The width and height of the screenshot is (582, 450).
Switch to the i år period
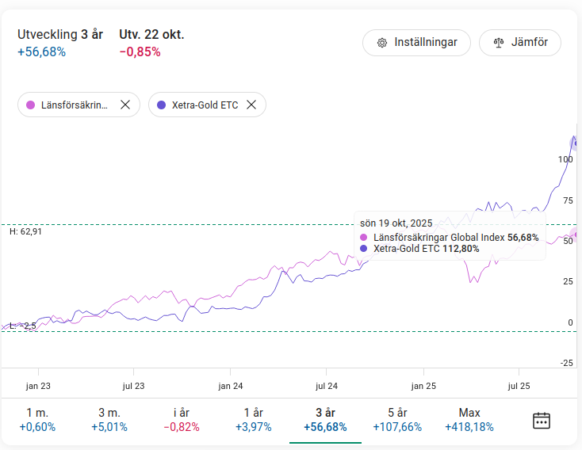coord(182,420)
